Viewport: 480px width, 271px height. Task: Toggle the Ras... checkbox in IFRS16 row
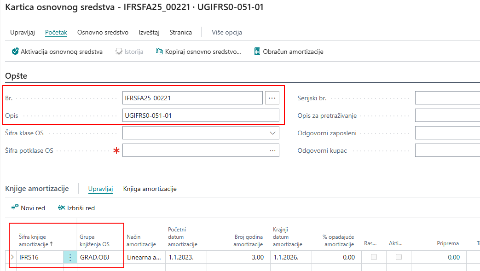[374, 257]
